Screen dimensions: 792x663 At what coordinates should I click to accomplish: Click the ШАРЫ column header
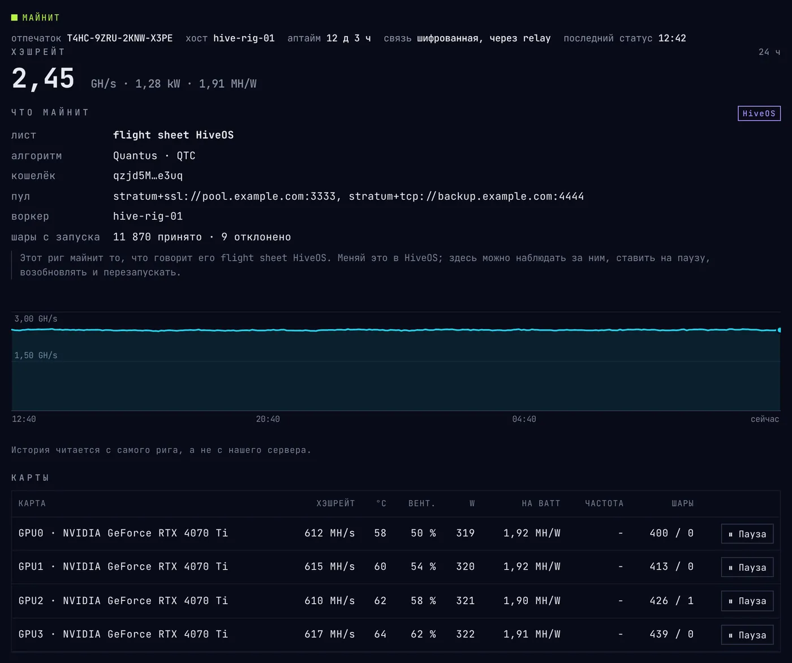point(682,503)
